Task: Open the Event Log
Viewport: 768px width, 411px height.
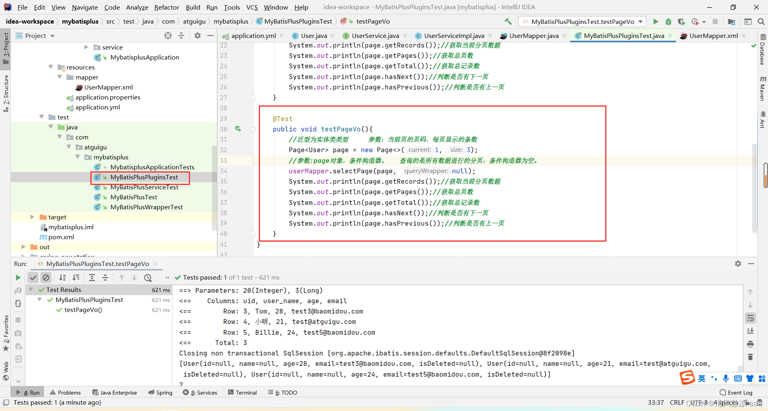Action: pos(736,393)
